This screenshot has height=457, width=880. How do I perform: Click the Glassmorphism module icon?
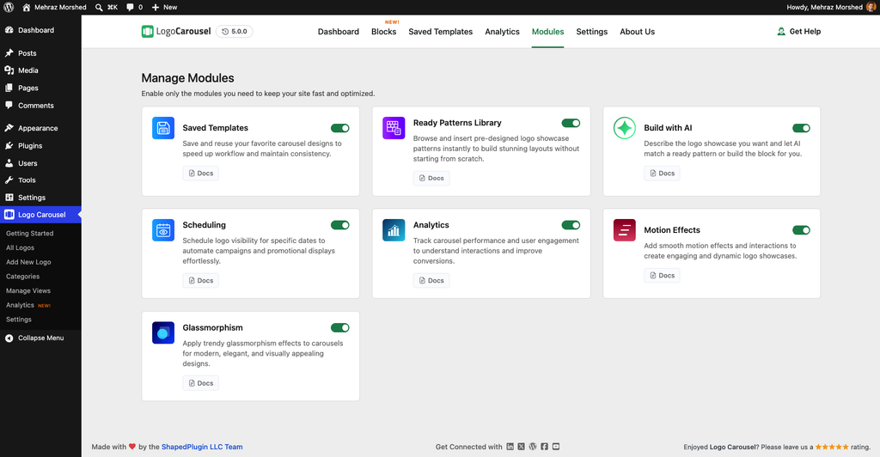[x=163, y=332]
